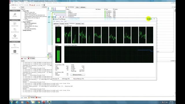
Task: Expand microblaze_0 in Bus Interfaces list
Action: click(67, 17)
